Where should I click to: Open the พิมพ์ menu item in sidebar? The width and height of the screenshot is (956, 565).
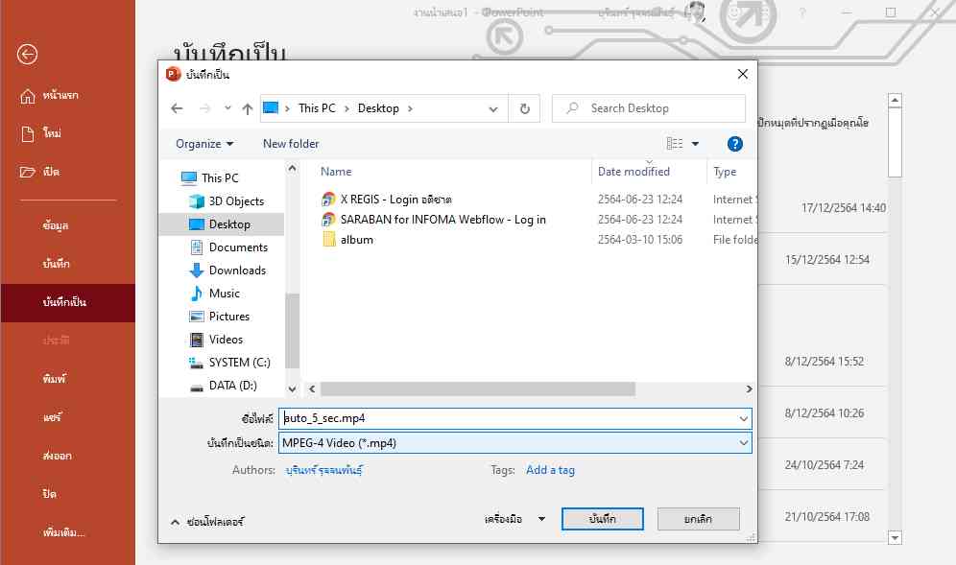tap(55, 380)
